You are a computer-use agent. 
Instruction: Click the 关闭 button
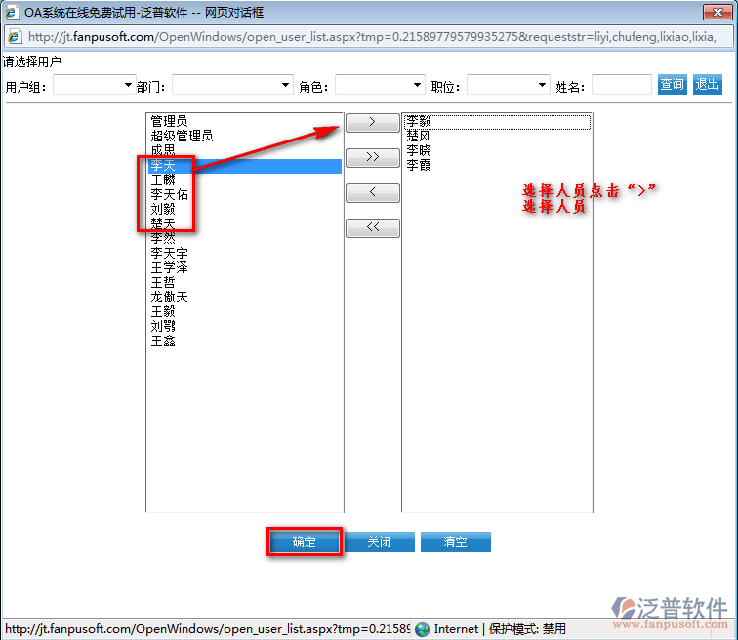click(x=380, y=542)
